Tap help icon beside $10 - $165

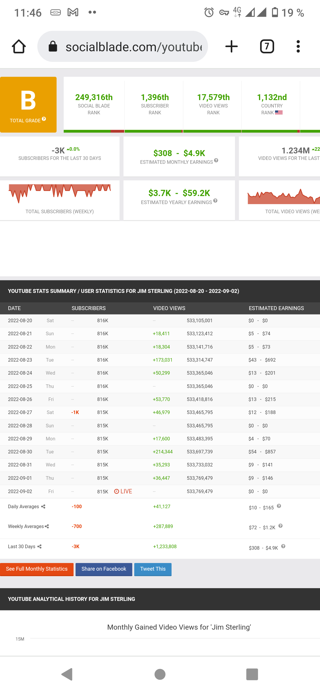click(x=279, y=506)
